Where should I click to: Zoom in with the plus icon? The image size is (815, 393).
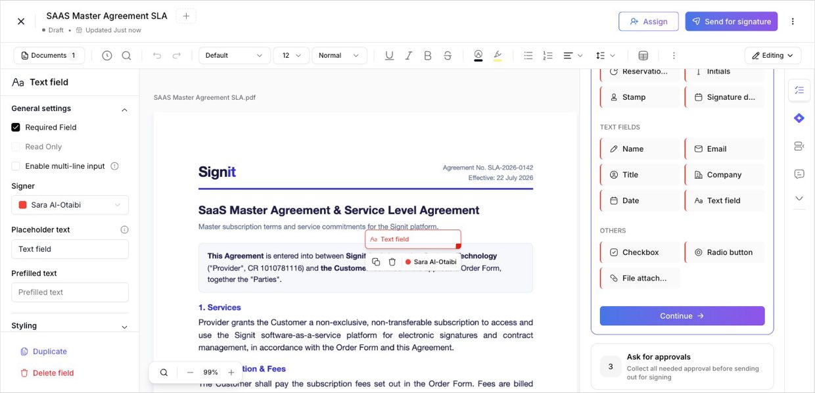(231, 372)
